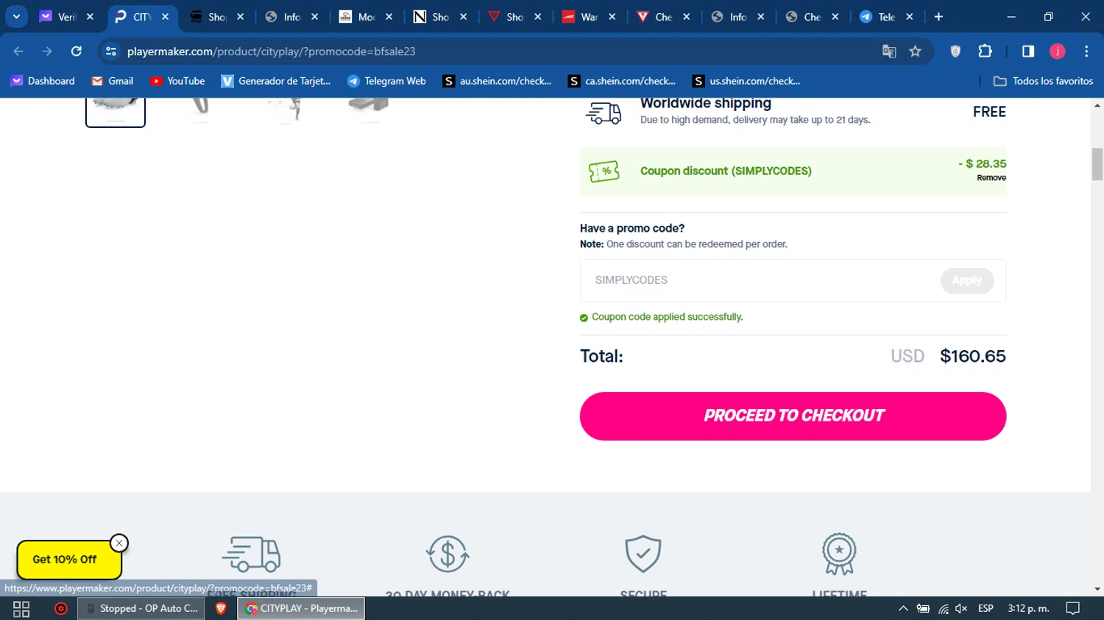Close the Get 10% Off popup
This screenshot has width=1104, height=620.
(x=119, y=543)
